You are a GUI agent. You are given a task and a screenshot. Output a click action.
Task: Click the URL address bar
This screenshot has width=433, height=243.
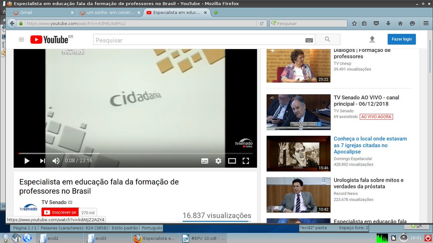tap(141, 23)
